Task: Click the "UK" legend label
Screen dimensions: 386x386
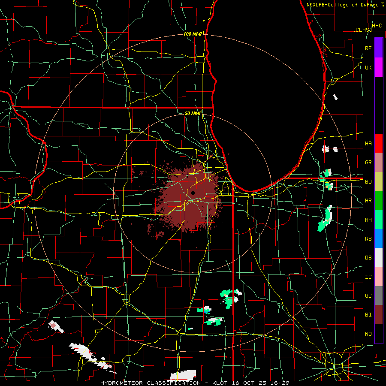Action: (x=368, y=67)
